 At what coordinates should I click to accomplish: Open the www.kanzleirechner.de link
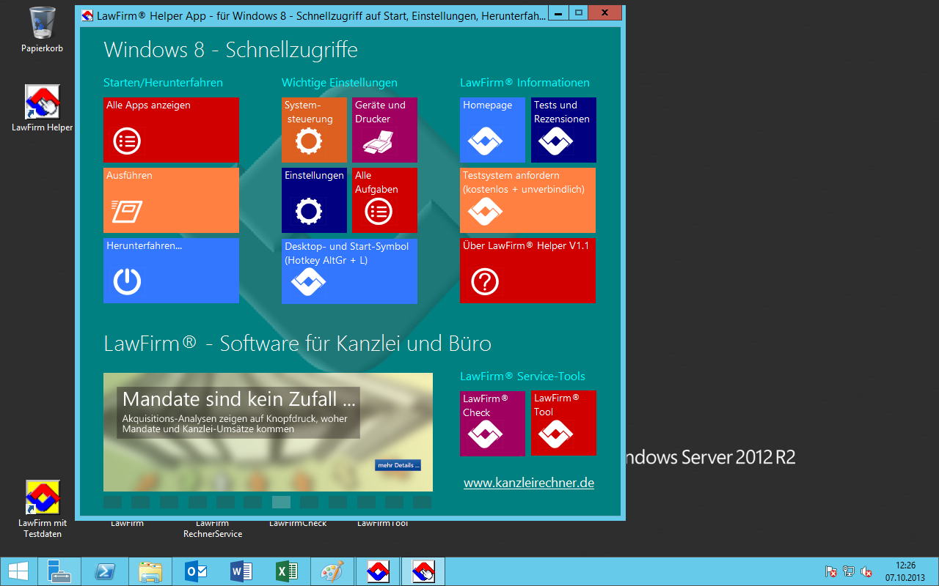point(529,483)
